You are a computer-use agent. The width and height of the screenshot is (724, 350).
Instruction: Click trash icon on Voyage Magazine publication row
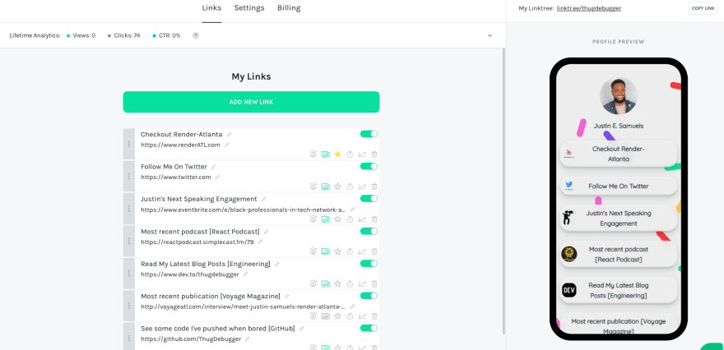(374, 315)
